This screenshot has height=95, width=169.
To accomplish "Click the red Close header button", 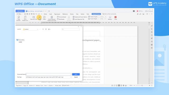I will (x=116, y=18).
